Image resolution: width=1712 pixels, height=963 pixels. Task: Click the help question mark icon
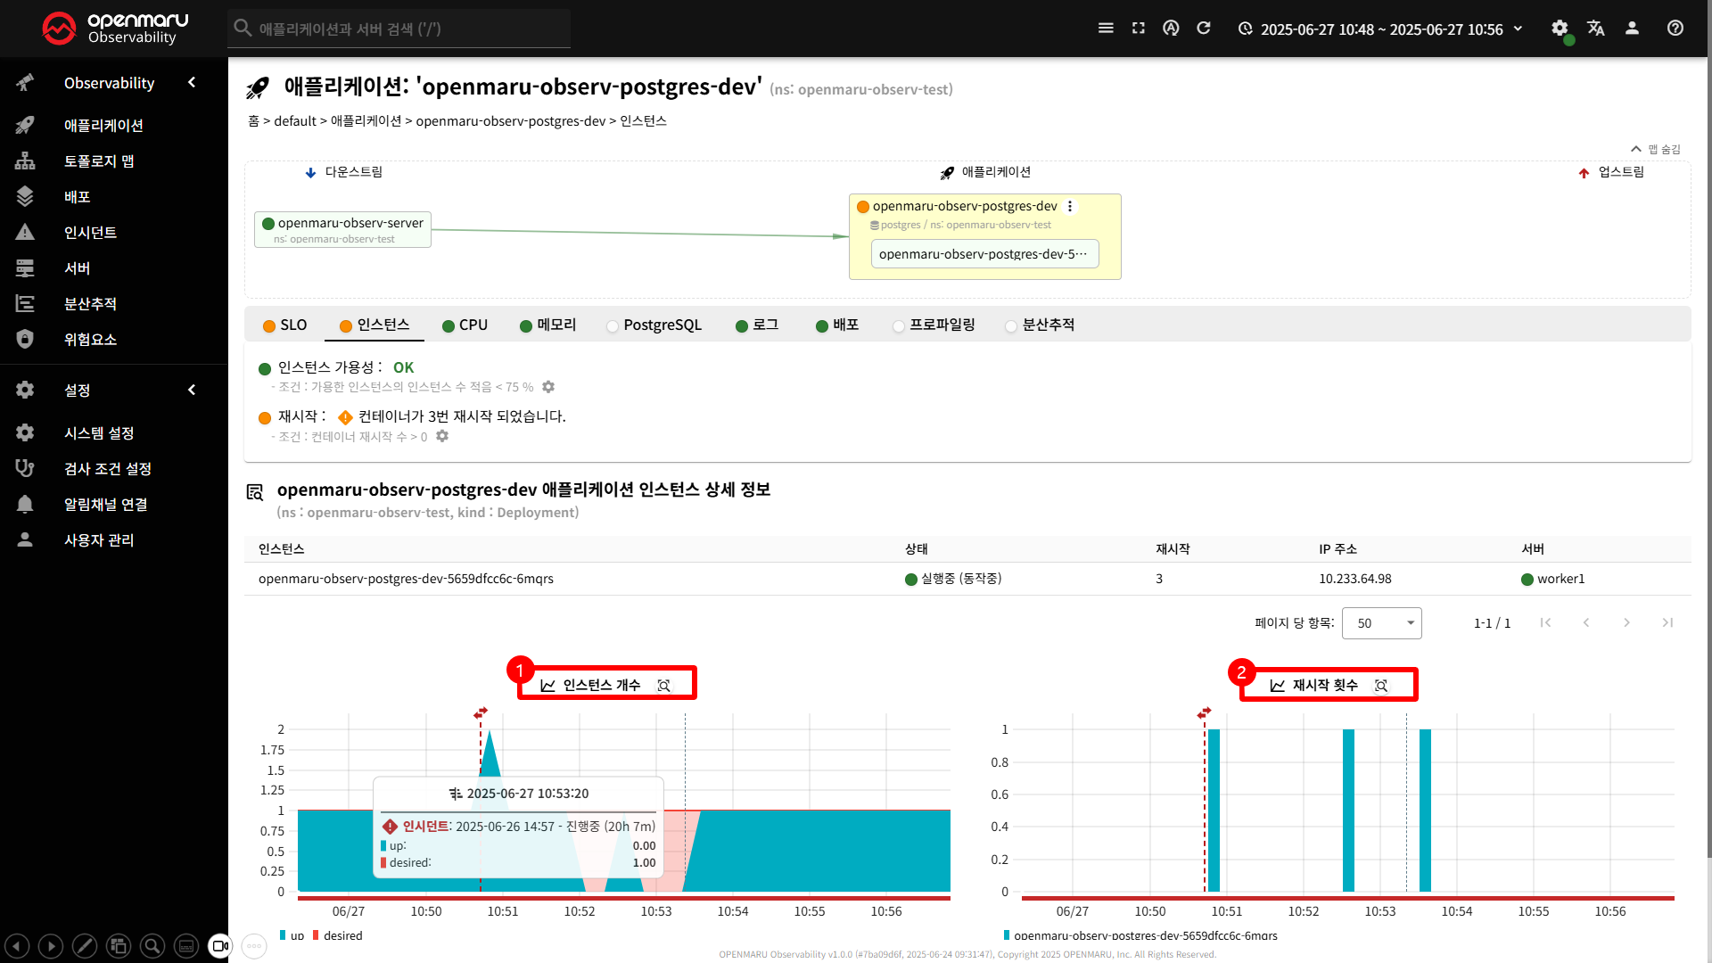[x=1675, y=29]
